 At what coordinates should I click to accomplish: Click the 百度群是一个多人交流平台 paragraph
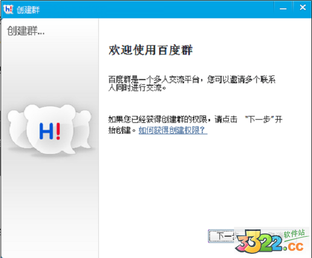[x=191, y=83]
